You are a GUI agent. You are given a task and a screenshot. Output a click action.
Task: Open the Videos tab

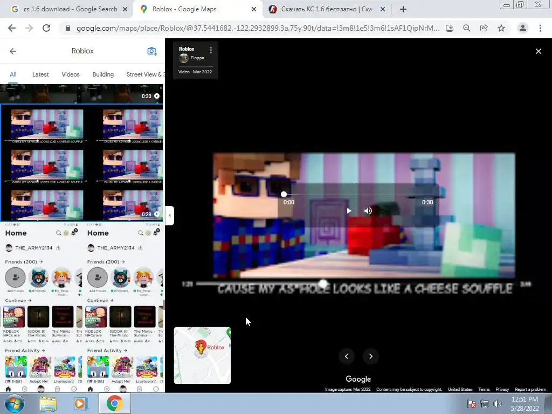pos(71,74)
